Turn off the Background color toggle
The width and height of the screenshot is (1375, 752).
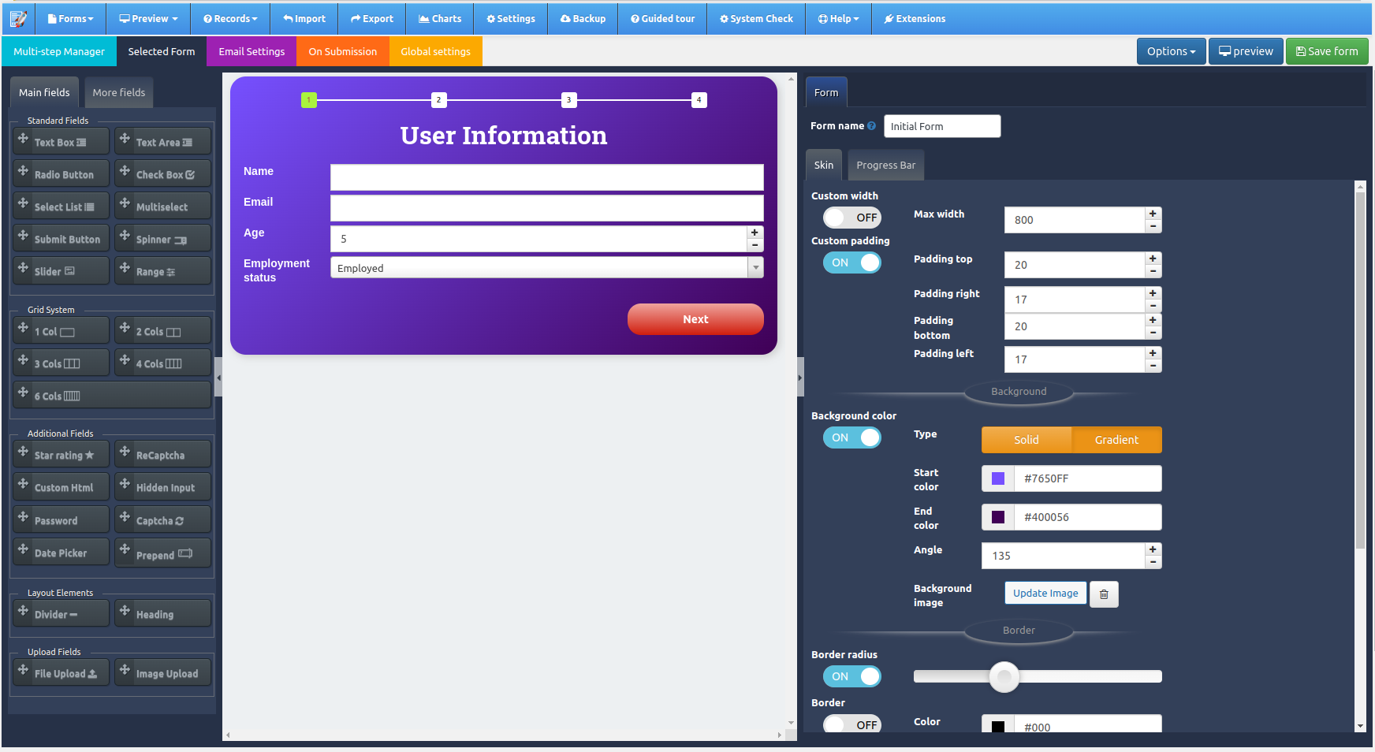pyautogui.click(x=852, y=437)
